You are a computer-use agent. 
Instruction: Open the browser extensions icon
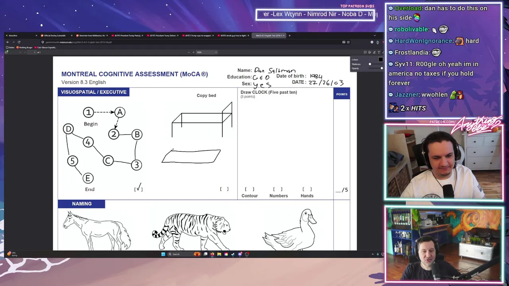click(x=378, y=42)
